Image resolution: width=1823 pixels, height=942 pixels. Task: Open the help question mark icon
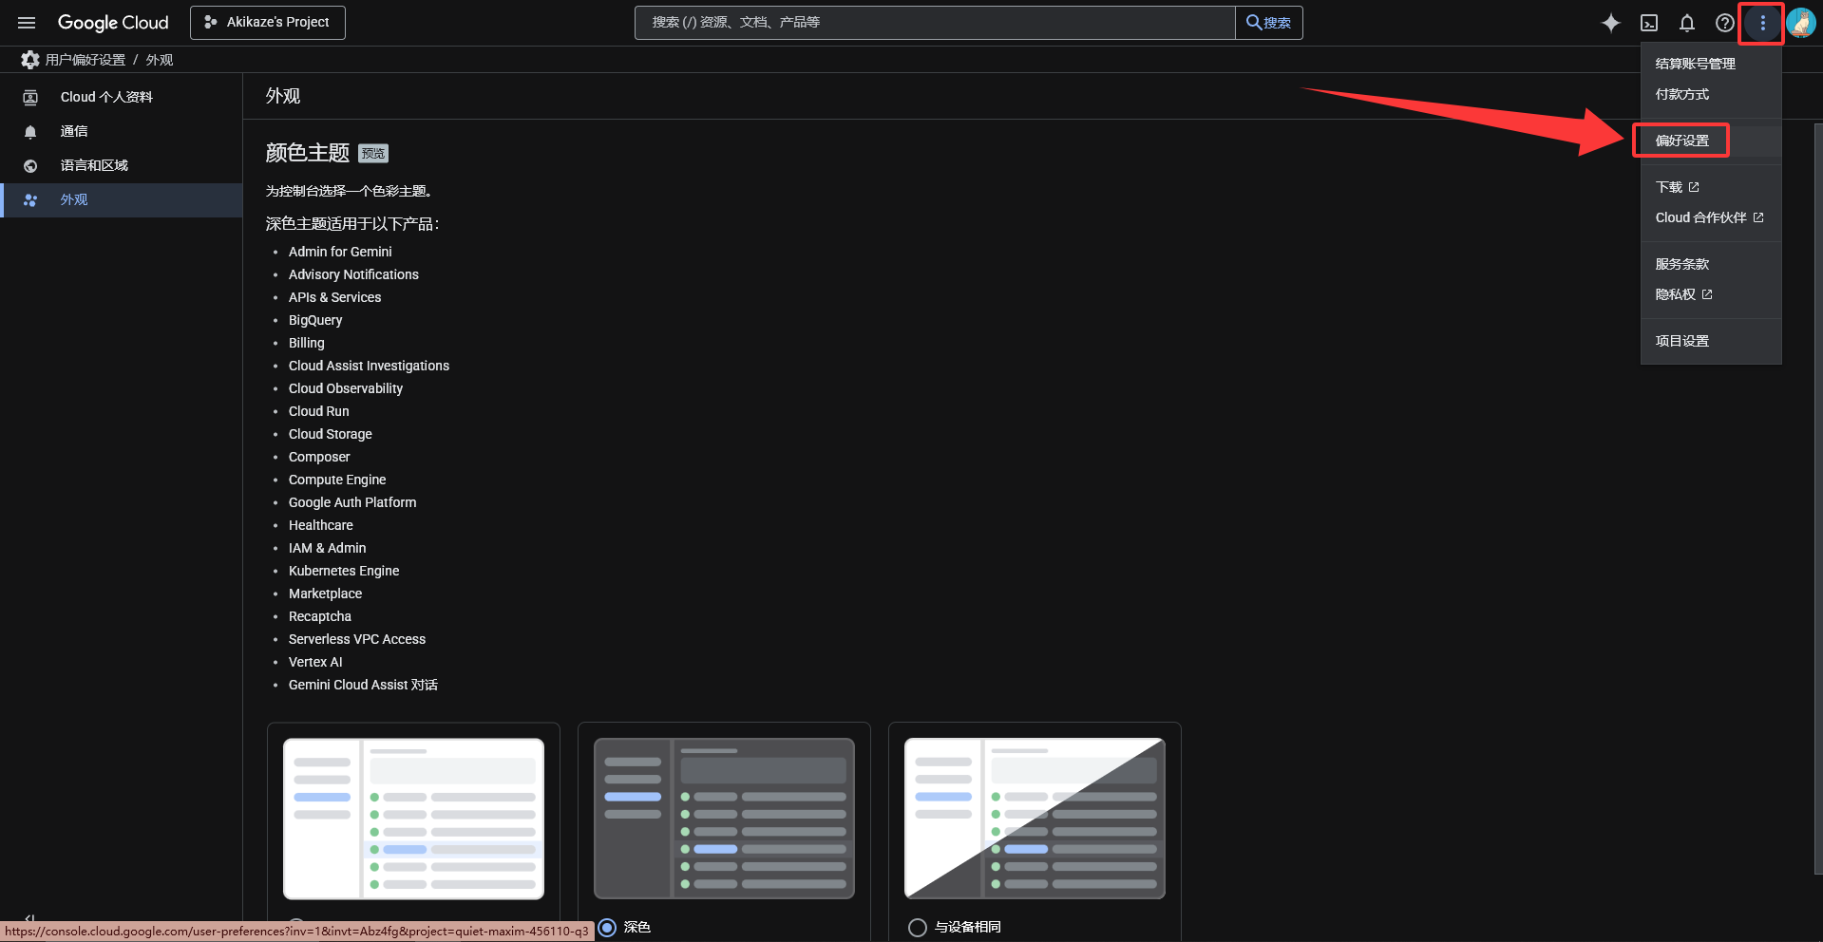pos(1725,23)
